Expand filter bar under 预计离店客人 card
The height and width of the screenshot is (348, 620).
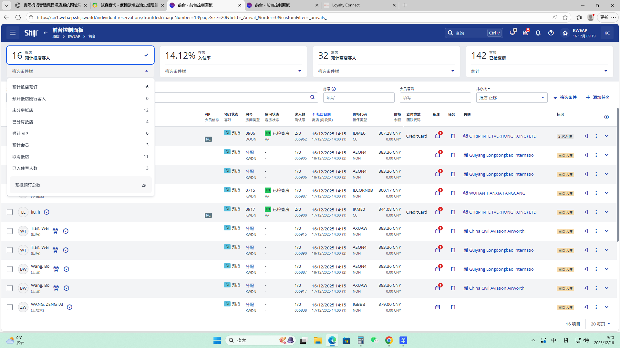pyautogui.click(x=452, y=71)
